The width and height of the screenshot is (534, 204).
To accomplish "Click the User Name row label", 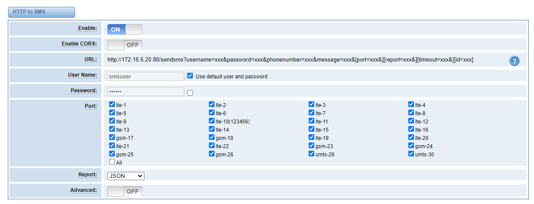I will (82, 75).
